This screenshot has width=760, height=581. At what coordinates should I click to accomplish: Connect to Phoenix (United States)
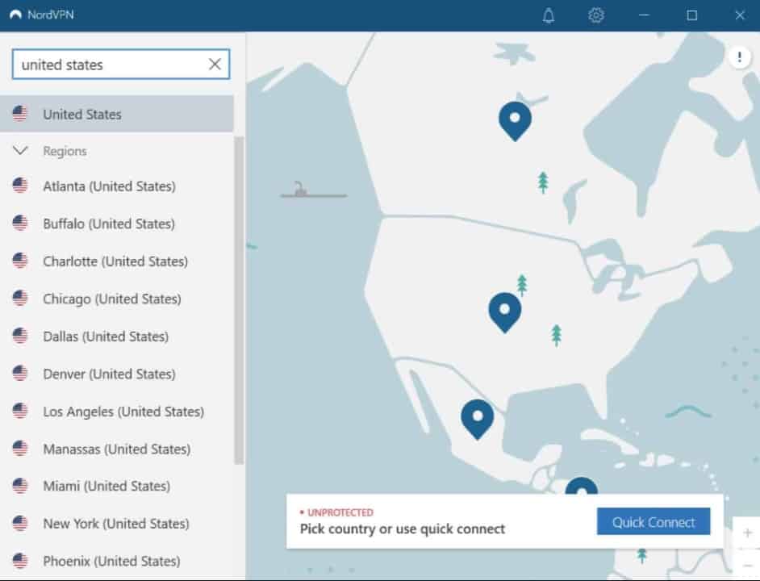(x=117, y=561)
